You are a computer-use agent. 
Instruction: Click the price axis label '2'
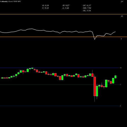click(x=120, y=106)
